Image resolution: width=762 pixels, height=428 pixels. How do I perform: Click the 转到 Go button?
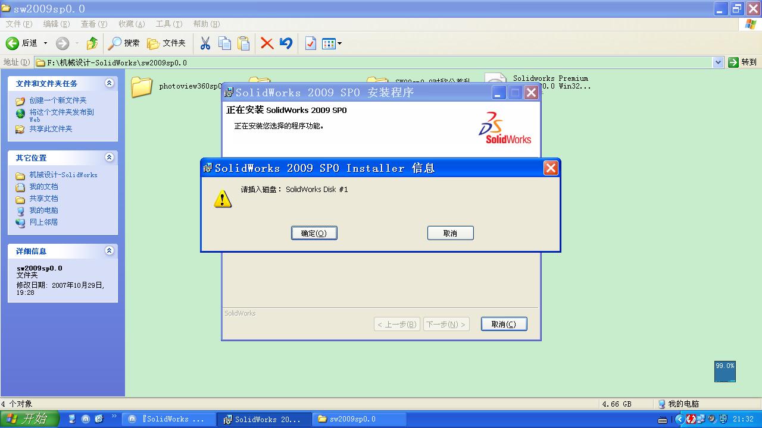click(x=743, y=62)
